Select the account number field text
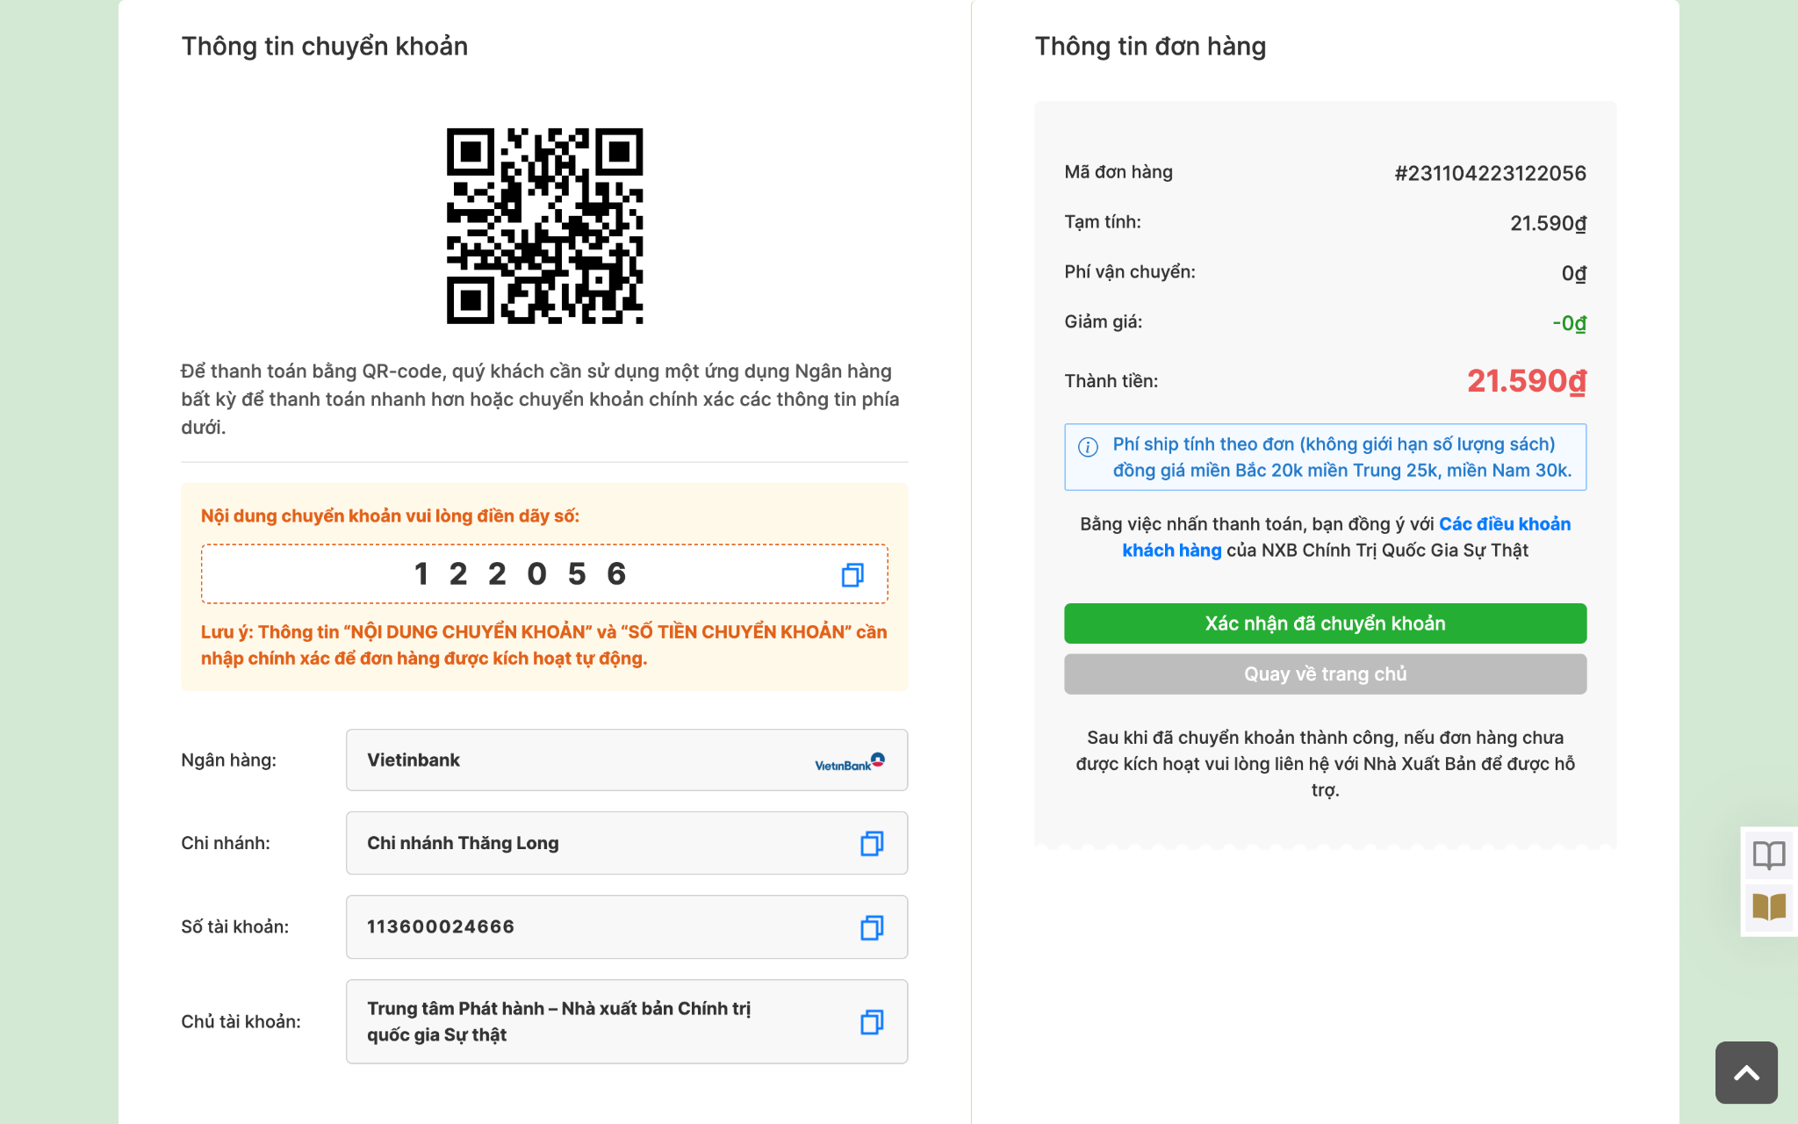Image resolution: width=1798 pixels, height=1124 pixels. [441, 927]
